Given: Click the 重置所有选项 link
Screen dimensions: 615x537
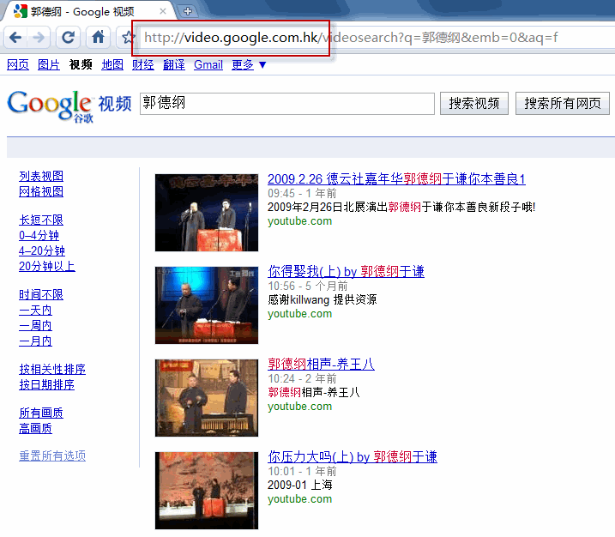Looking at the screenshot, I should pos(52,456).
